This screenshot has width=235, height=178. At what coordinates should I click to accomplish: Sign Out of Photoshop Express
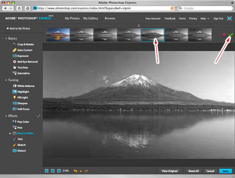218,19
